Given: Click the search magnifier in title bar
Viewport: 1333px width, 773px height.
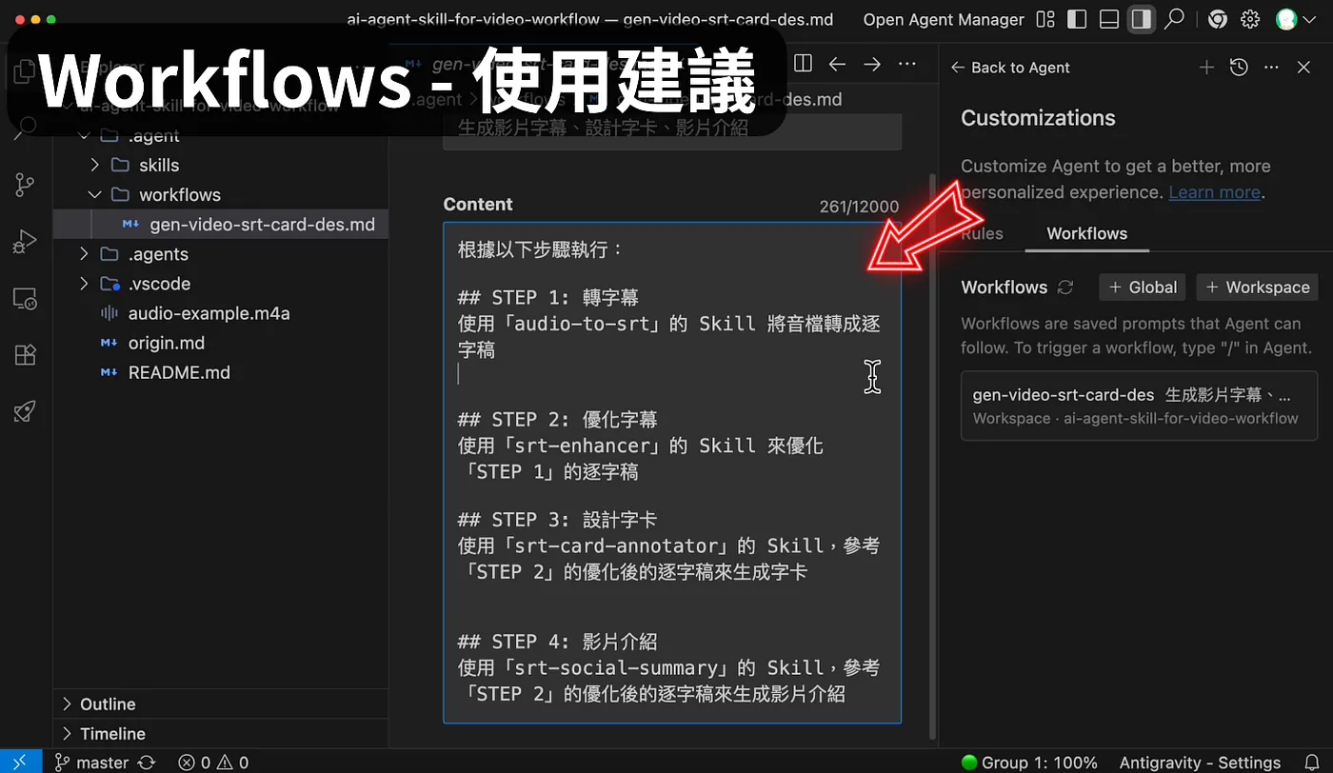Looking at the screenshot, I should [1175, 19].
